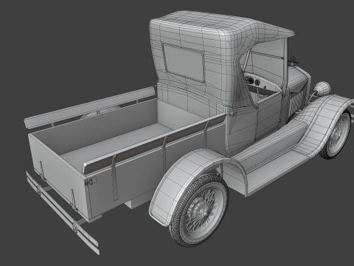This screenshot has width=354, height=266.
Task: Select the cab side door
Action: pos(268,115)
